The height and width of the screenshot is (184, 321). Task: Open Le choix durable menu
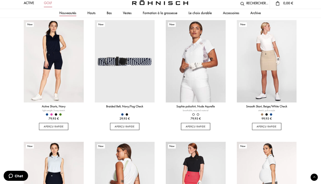point(200,13)
